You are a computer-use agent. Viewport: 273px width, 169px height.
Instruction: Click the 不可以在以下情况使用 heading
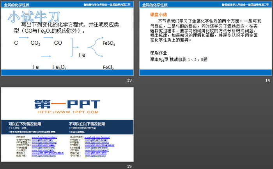tap(87, 124)
